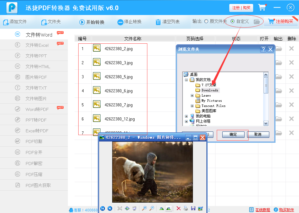Rotate image counterclockwise in picture viewer

coord(168,208)
